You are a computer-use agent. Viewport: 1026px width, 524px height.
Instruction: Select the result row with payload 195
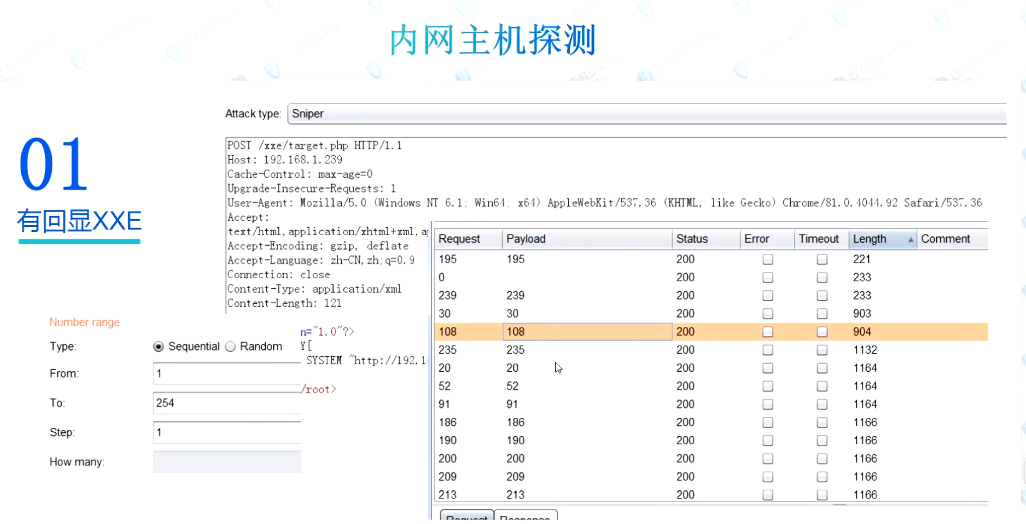pos(711,259)
